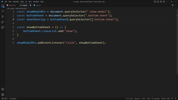178x100 pixels.
Task: Click the showModalBtn variable on line 1
Action: (36, 12)
